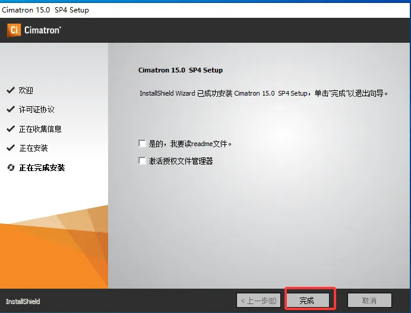Image resolution: width=411 pixels, height=313 pixels.
Task: Click the 取消 button
Action: [x=369, y=300]
